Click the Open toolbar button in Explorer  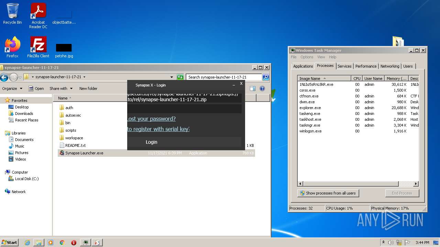click(x=36, y=89)
